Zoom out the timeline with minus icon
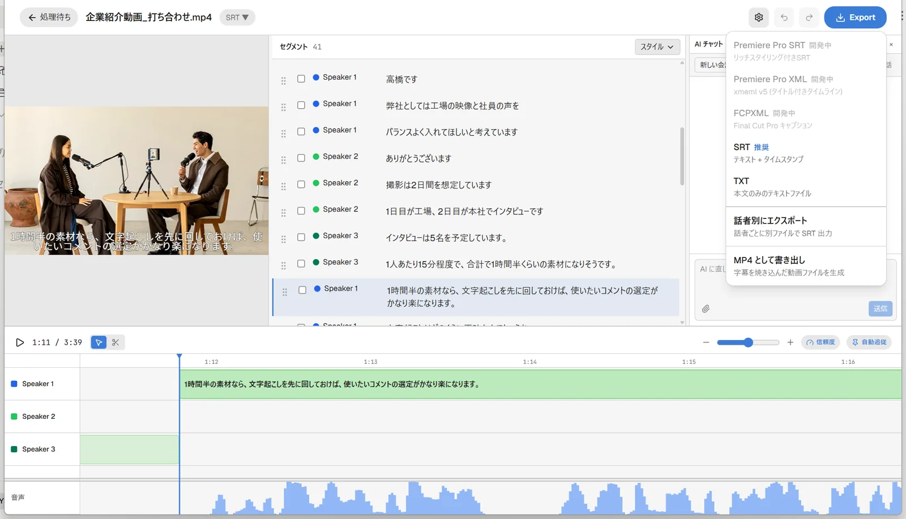Screen dimensions: 906x519 click(x=706, y=342)
